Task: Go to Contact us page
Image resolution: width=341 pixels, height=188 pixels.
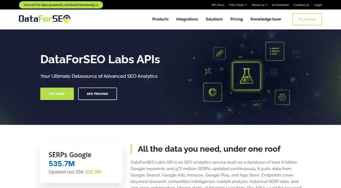Action: tap(301, 5)
